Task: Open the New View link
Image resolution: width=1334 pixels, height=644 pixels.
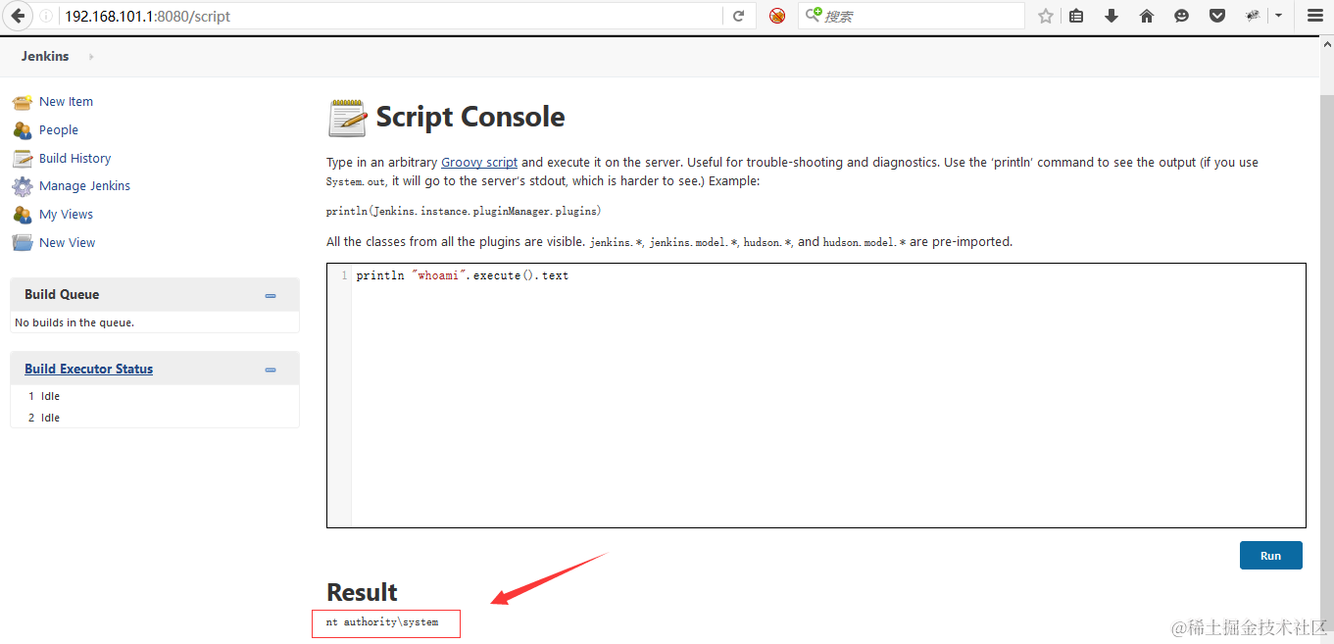Action: tap(67, 243)
